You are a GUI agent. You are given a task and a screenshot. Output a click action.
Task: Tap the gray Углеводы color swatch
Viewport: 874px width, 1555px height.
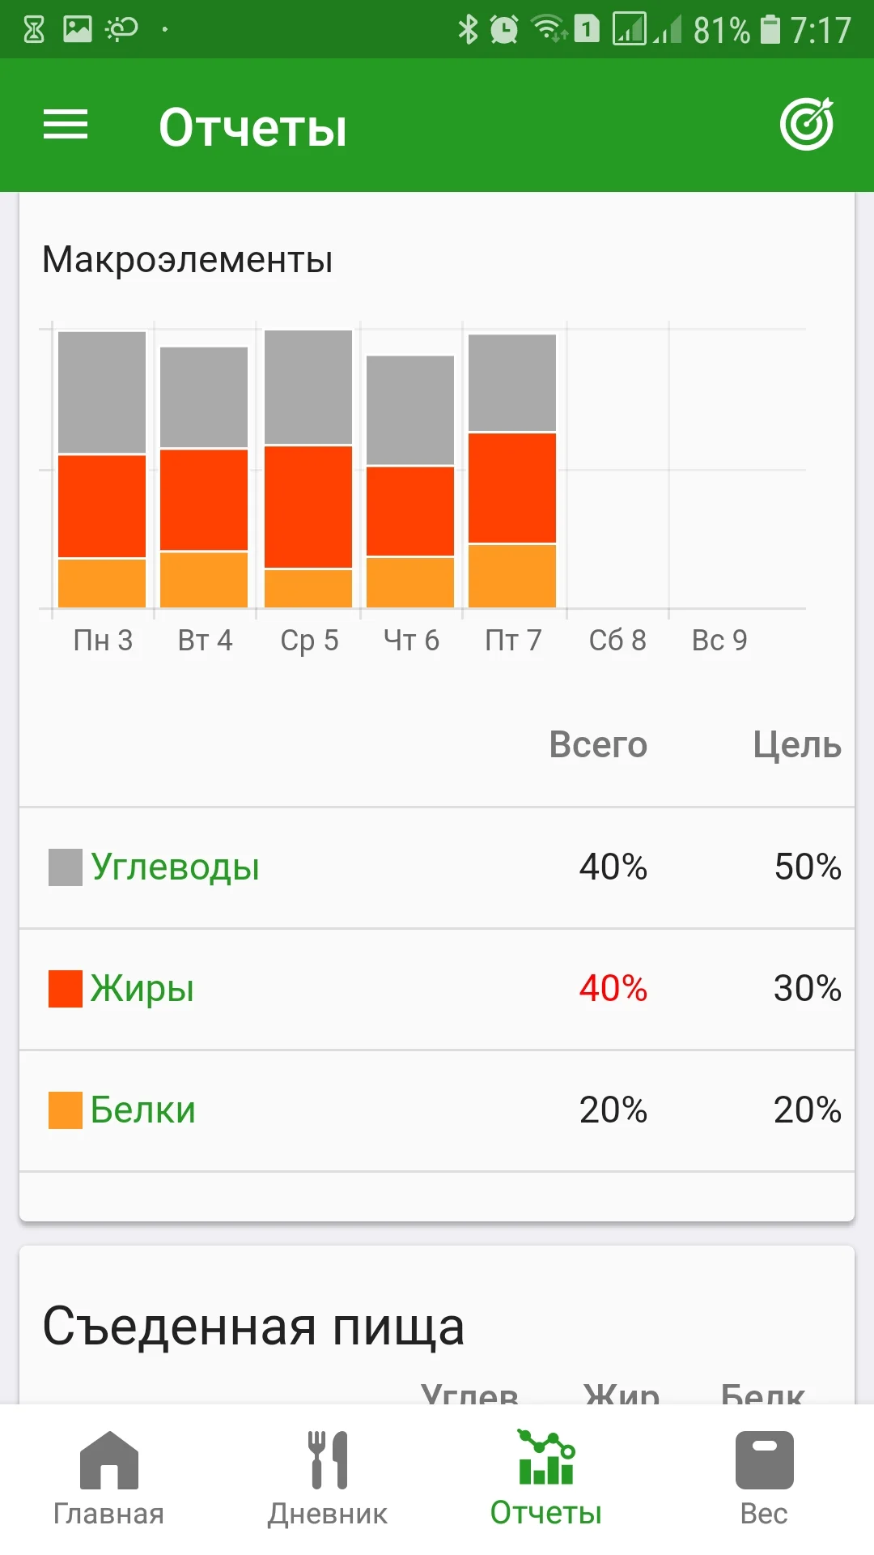(x=66, y=867)
